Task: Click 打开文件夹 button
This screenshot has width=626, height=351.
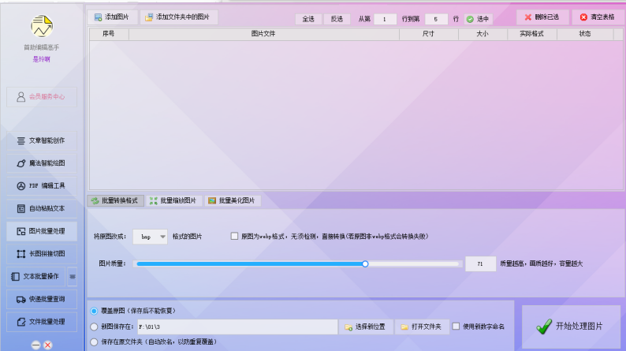Action: (x=422, y=327)
